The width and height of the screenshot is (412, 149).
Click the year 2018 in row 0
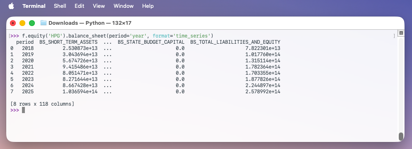(x=28, y=48)
